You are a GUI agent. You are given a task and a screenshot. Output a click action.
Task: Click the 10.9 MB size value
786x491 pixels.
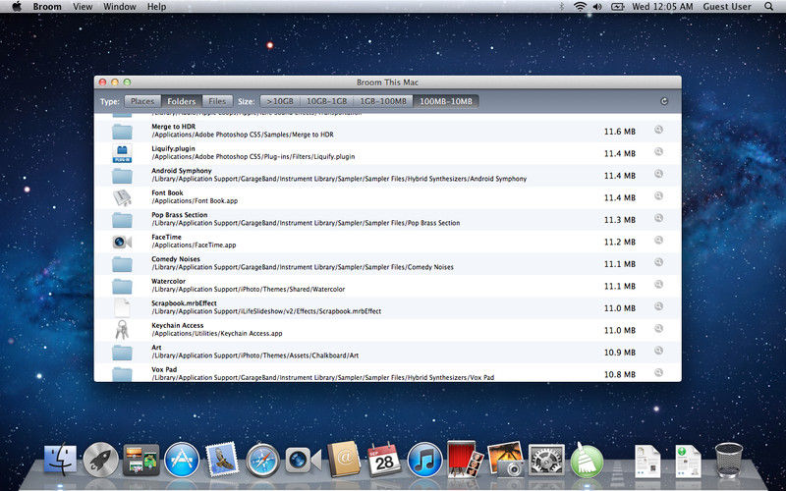[x=620, y=353]
